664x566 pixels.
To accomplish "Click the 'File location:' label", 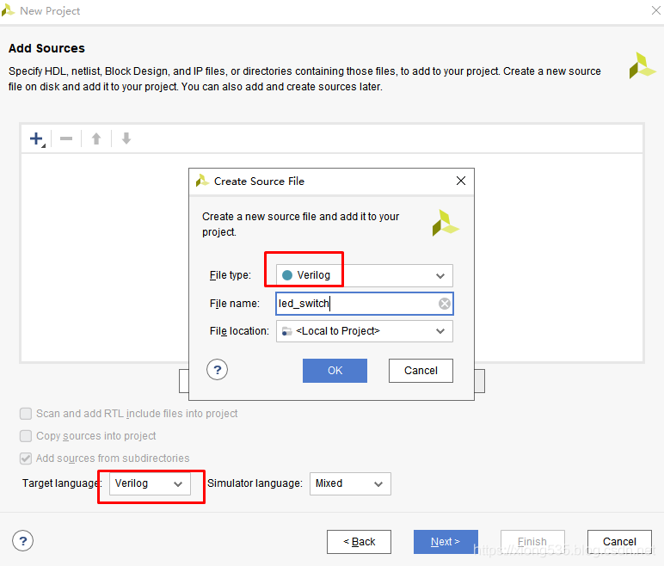I will [239, 331].
